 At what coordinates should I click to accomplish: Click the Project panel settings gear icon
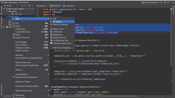[x=29, y=6]
